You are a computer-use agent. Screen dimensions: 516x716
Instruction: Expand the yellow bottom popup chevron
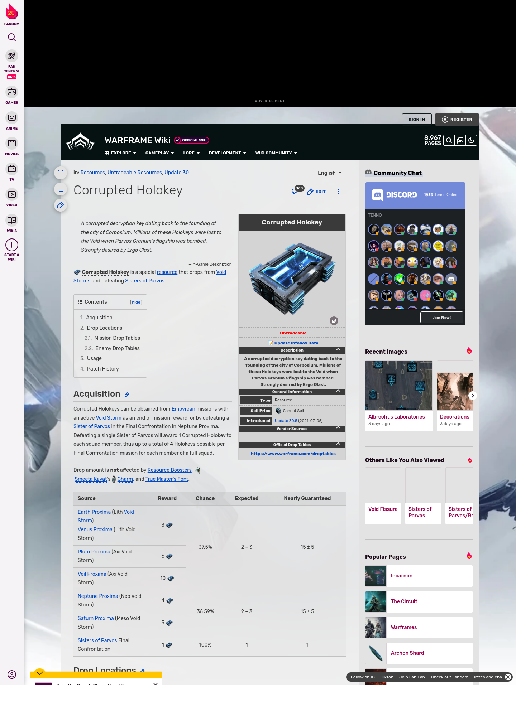pyautogui.click(x=40, y=673)
